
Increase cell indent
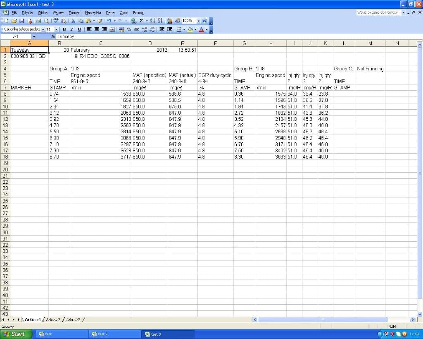pyautogui.click(x=169, y=29)
